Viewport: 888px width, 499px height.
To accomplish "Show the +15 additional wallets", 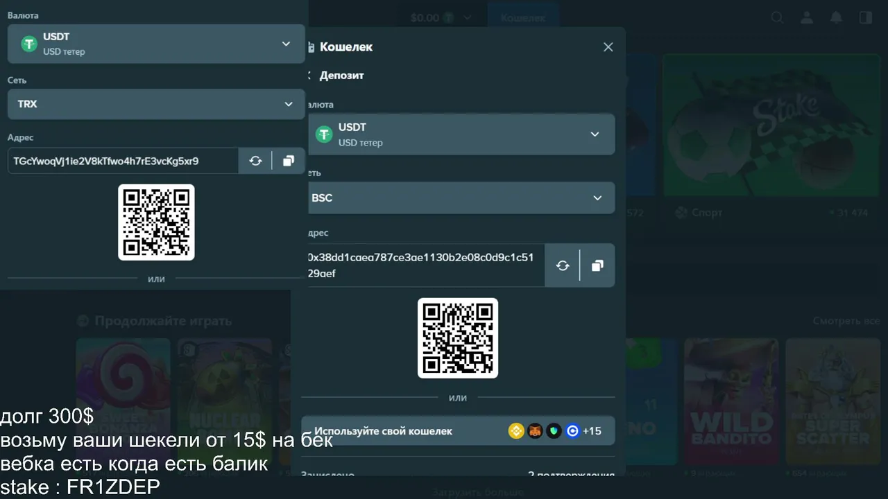I will tap(592, 431).
